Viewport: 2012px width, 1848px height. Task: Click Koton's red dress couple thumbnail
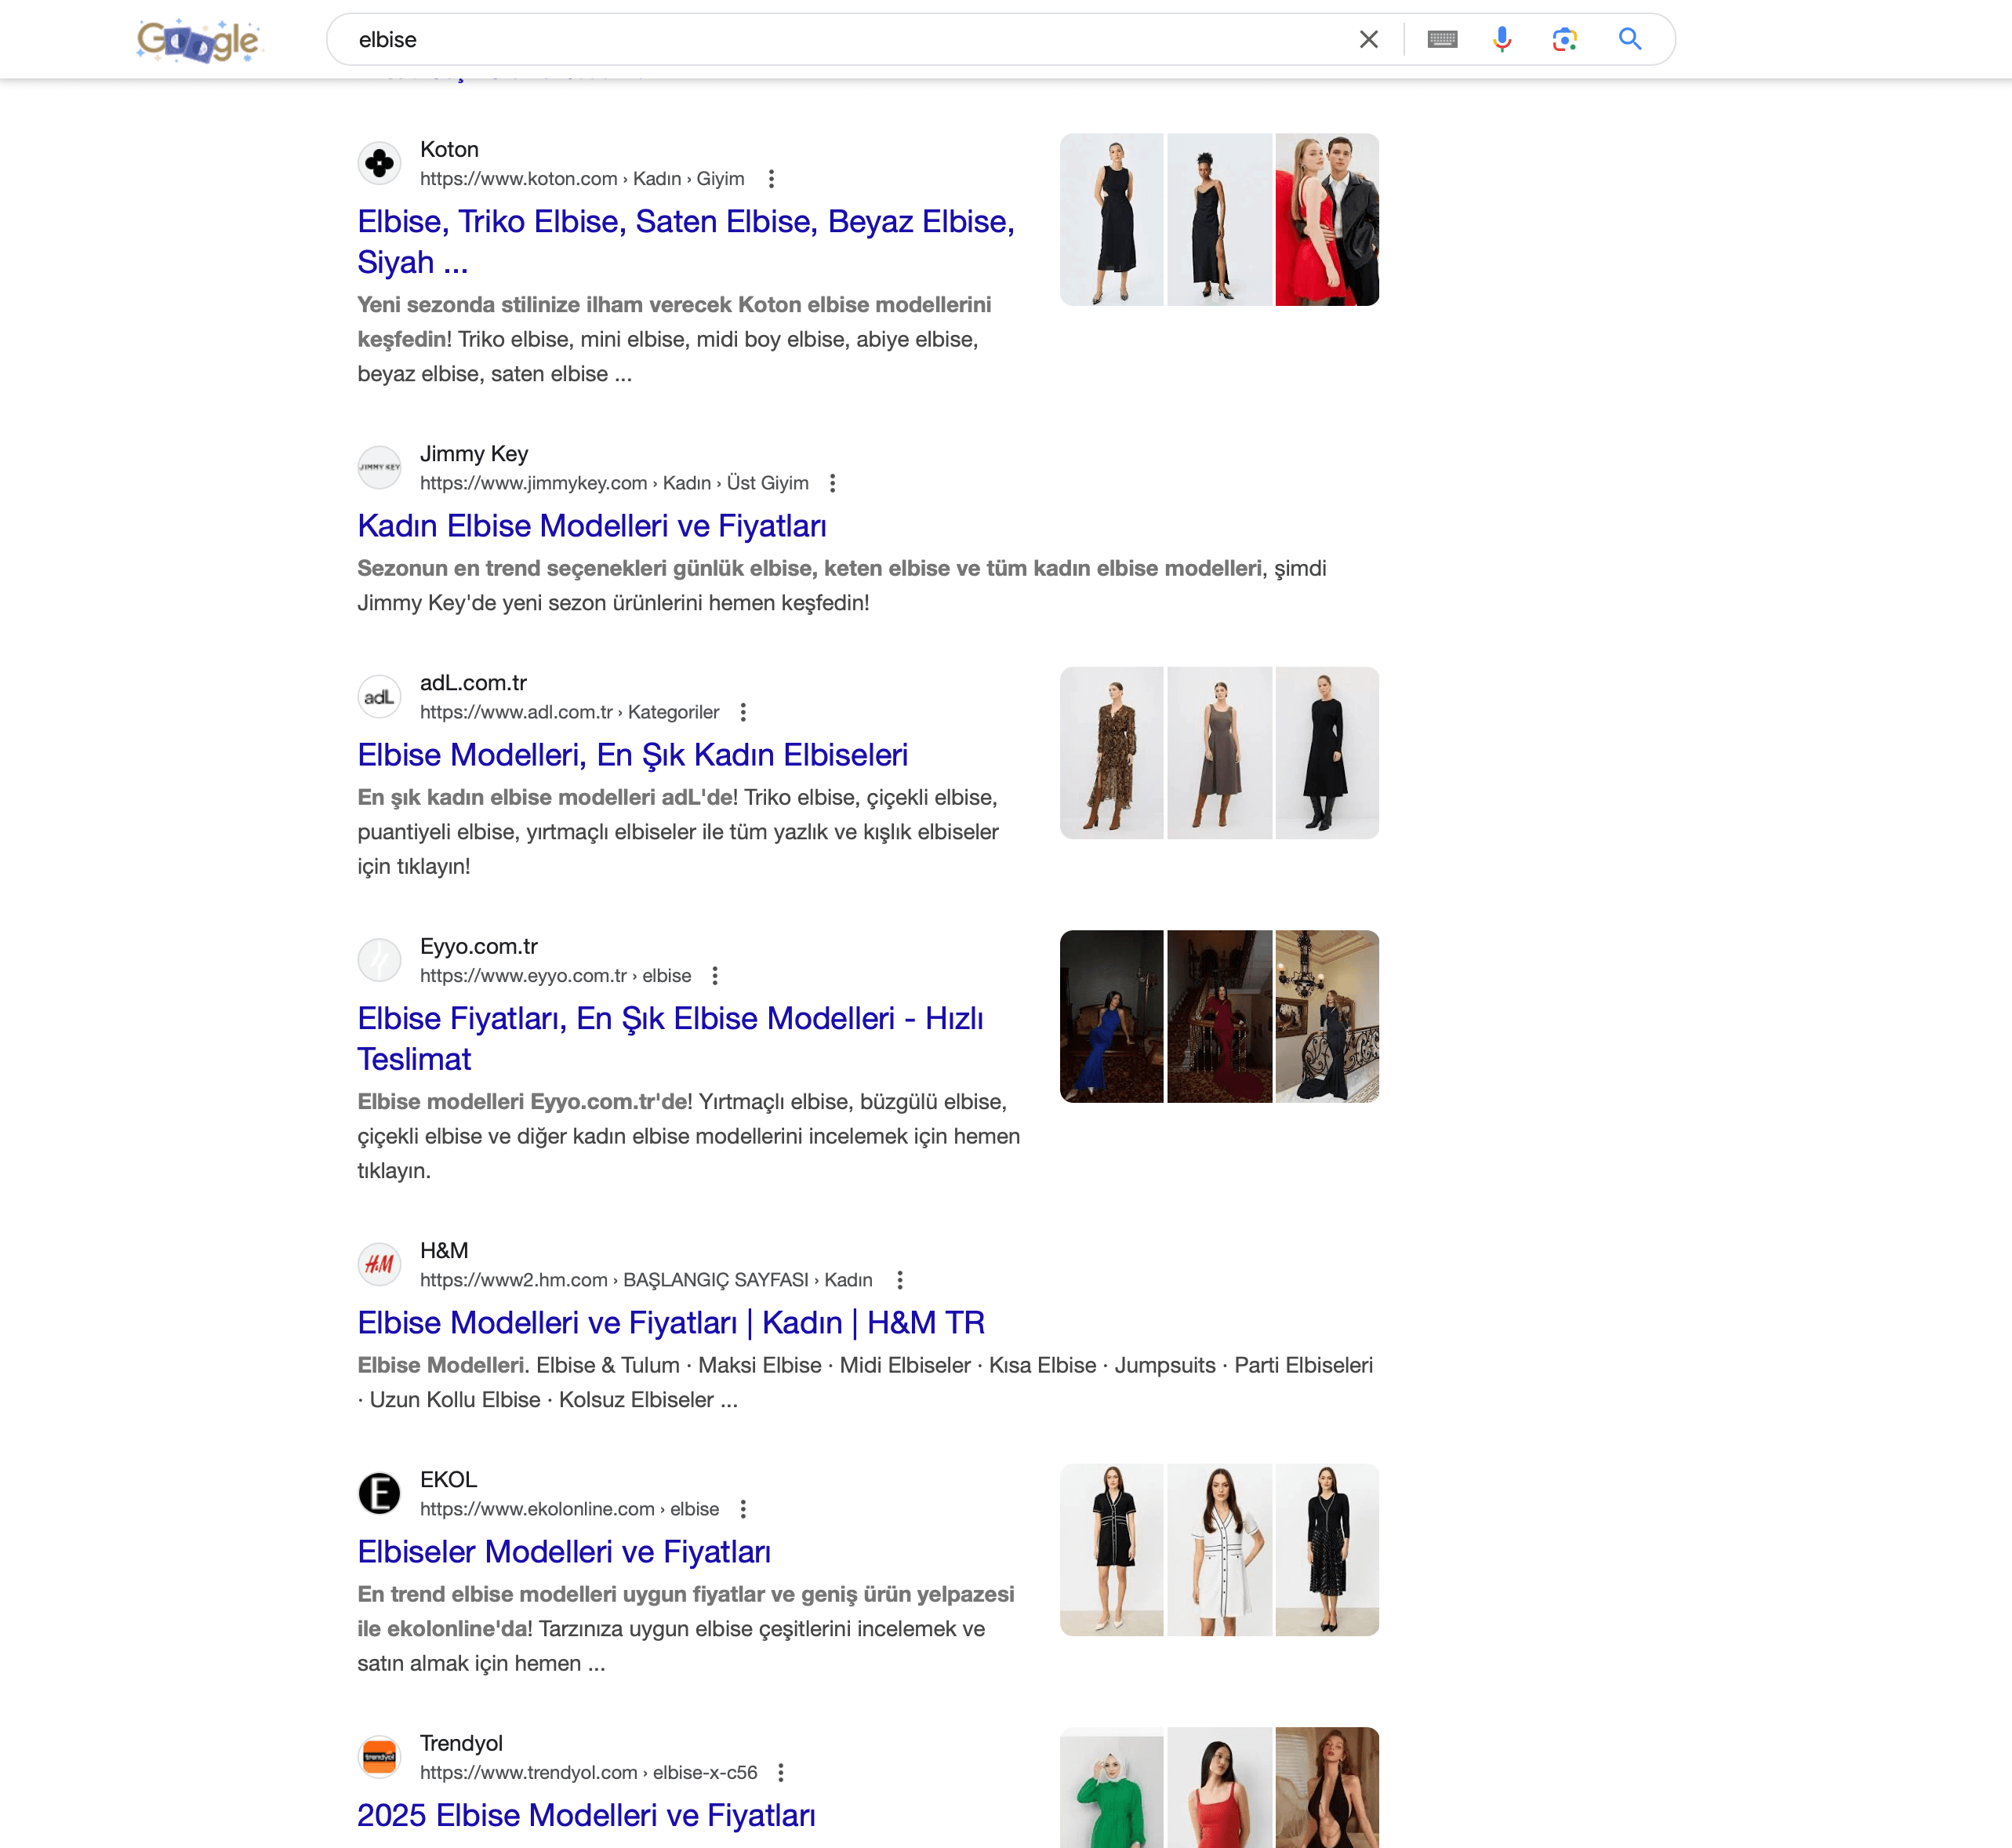pos(1327,220)
